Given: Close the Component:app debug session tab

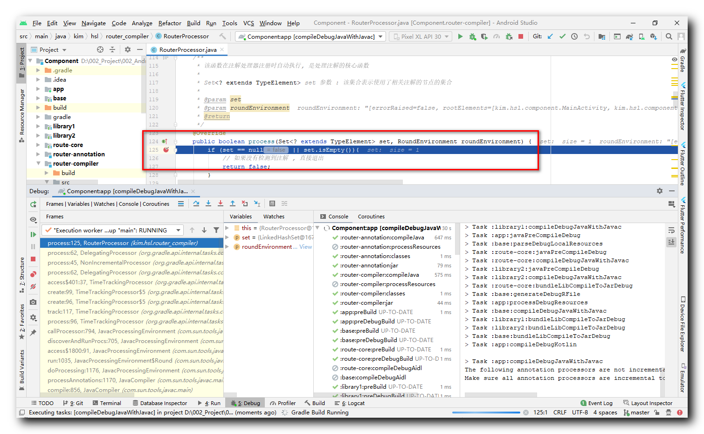Looking at the screenshot, I should point(193,191).
